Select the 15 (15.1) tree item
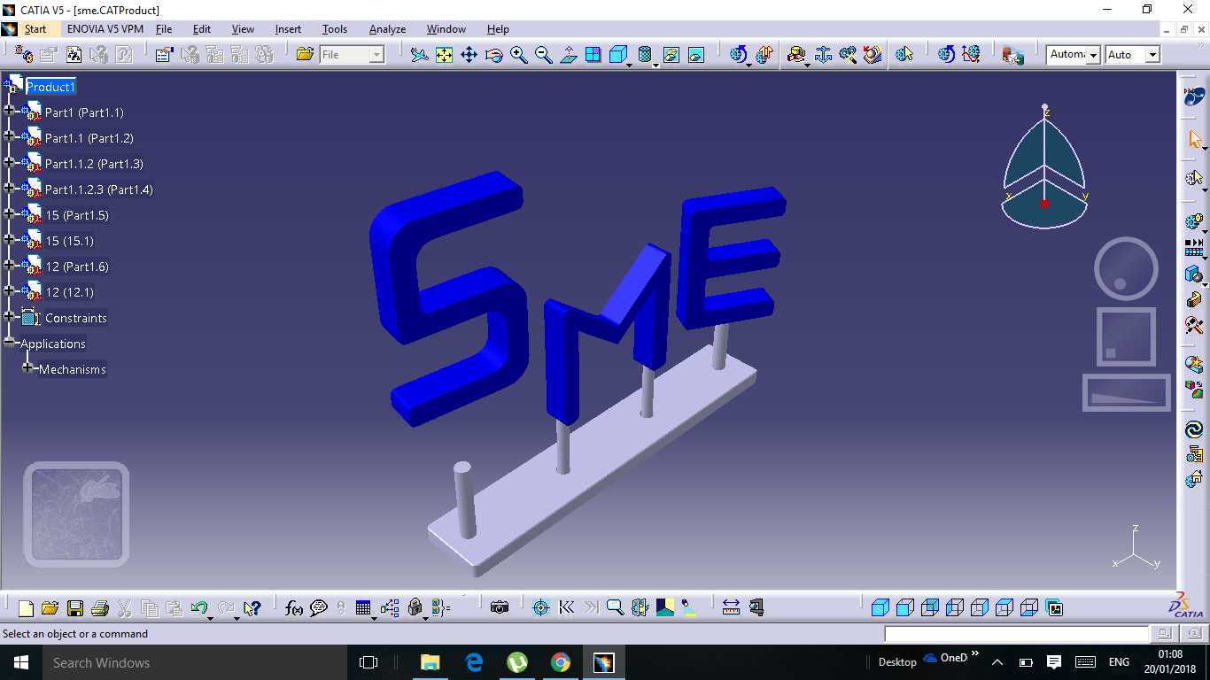 [x=69, y=241]
